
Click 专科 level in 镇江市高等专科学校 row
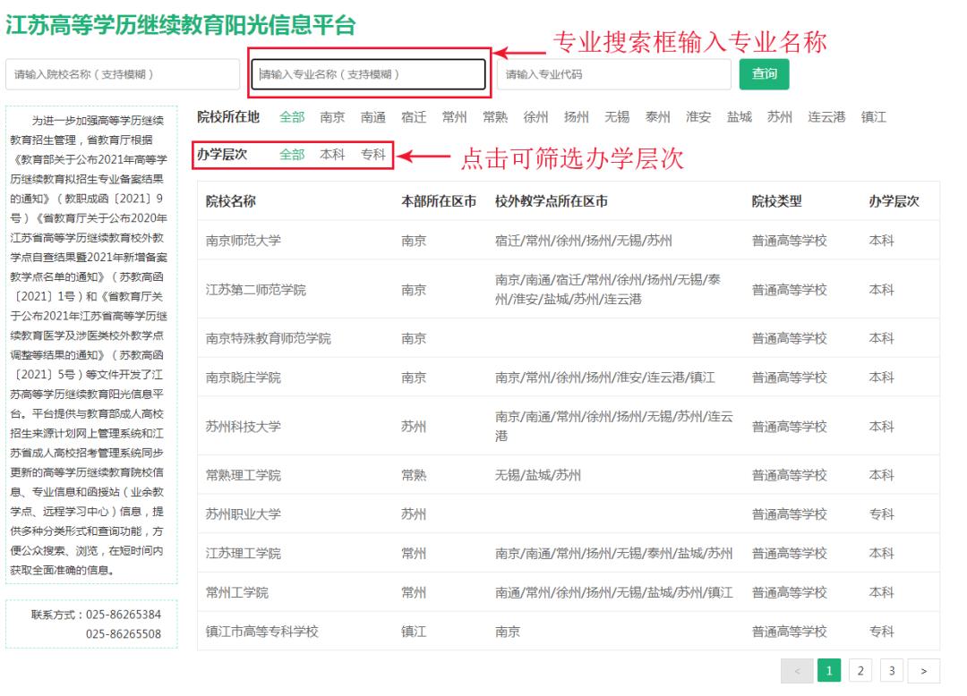coord(881,632)
